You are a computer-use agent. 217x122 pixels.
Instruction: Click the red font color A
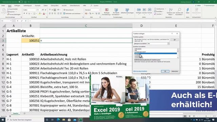click(x=44, y=14)
